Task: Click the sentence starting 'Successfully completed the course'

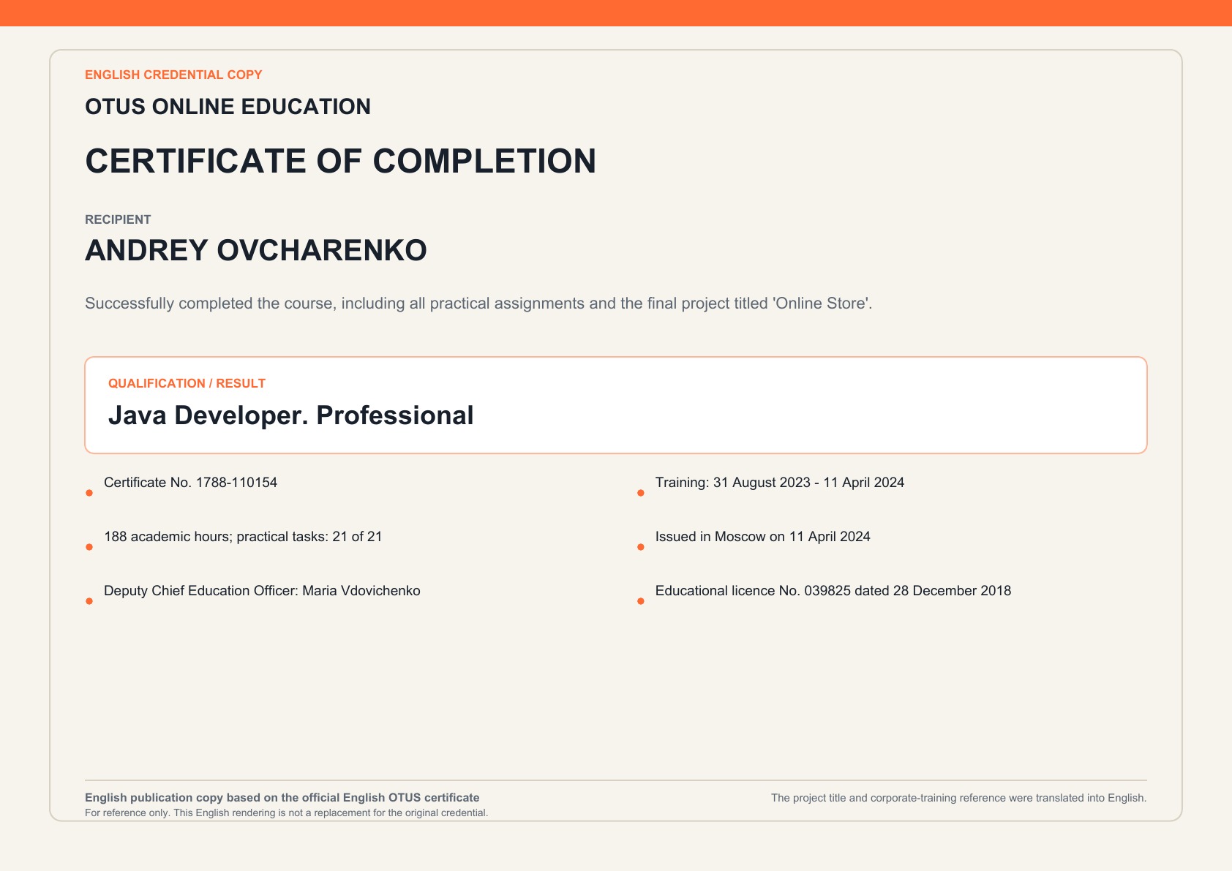Action: pyautogui.click(x=478, y=303)
